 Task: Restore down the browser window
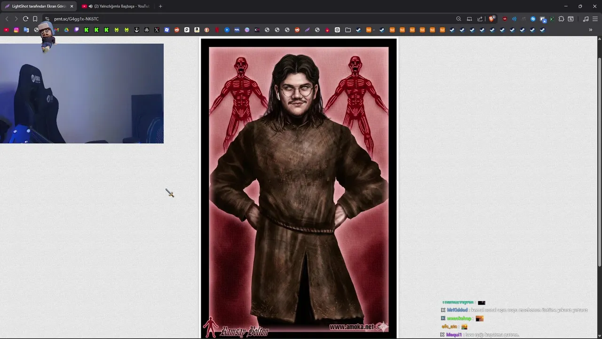pos(580,6)
